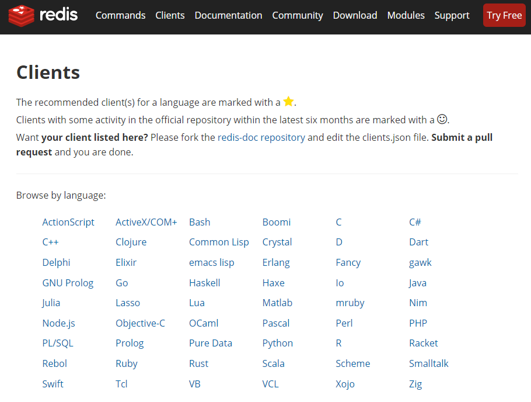Open the Rust client list
Viewport: 531px width, 402px height.
coord(198,363)
